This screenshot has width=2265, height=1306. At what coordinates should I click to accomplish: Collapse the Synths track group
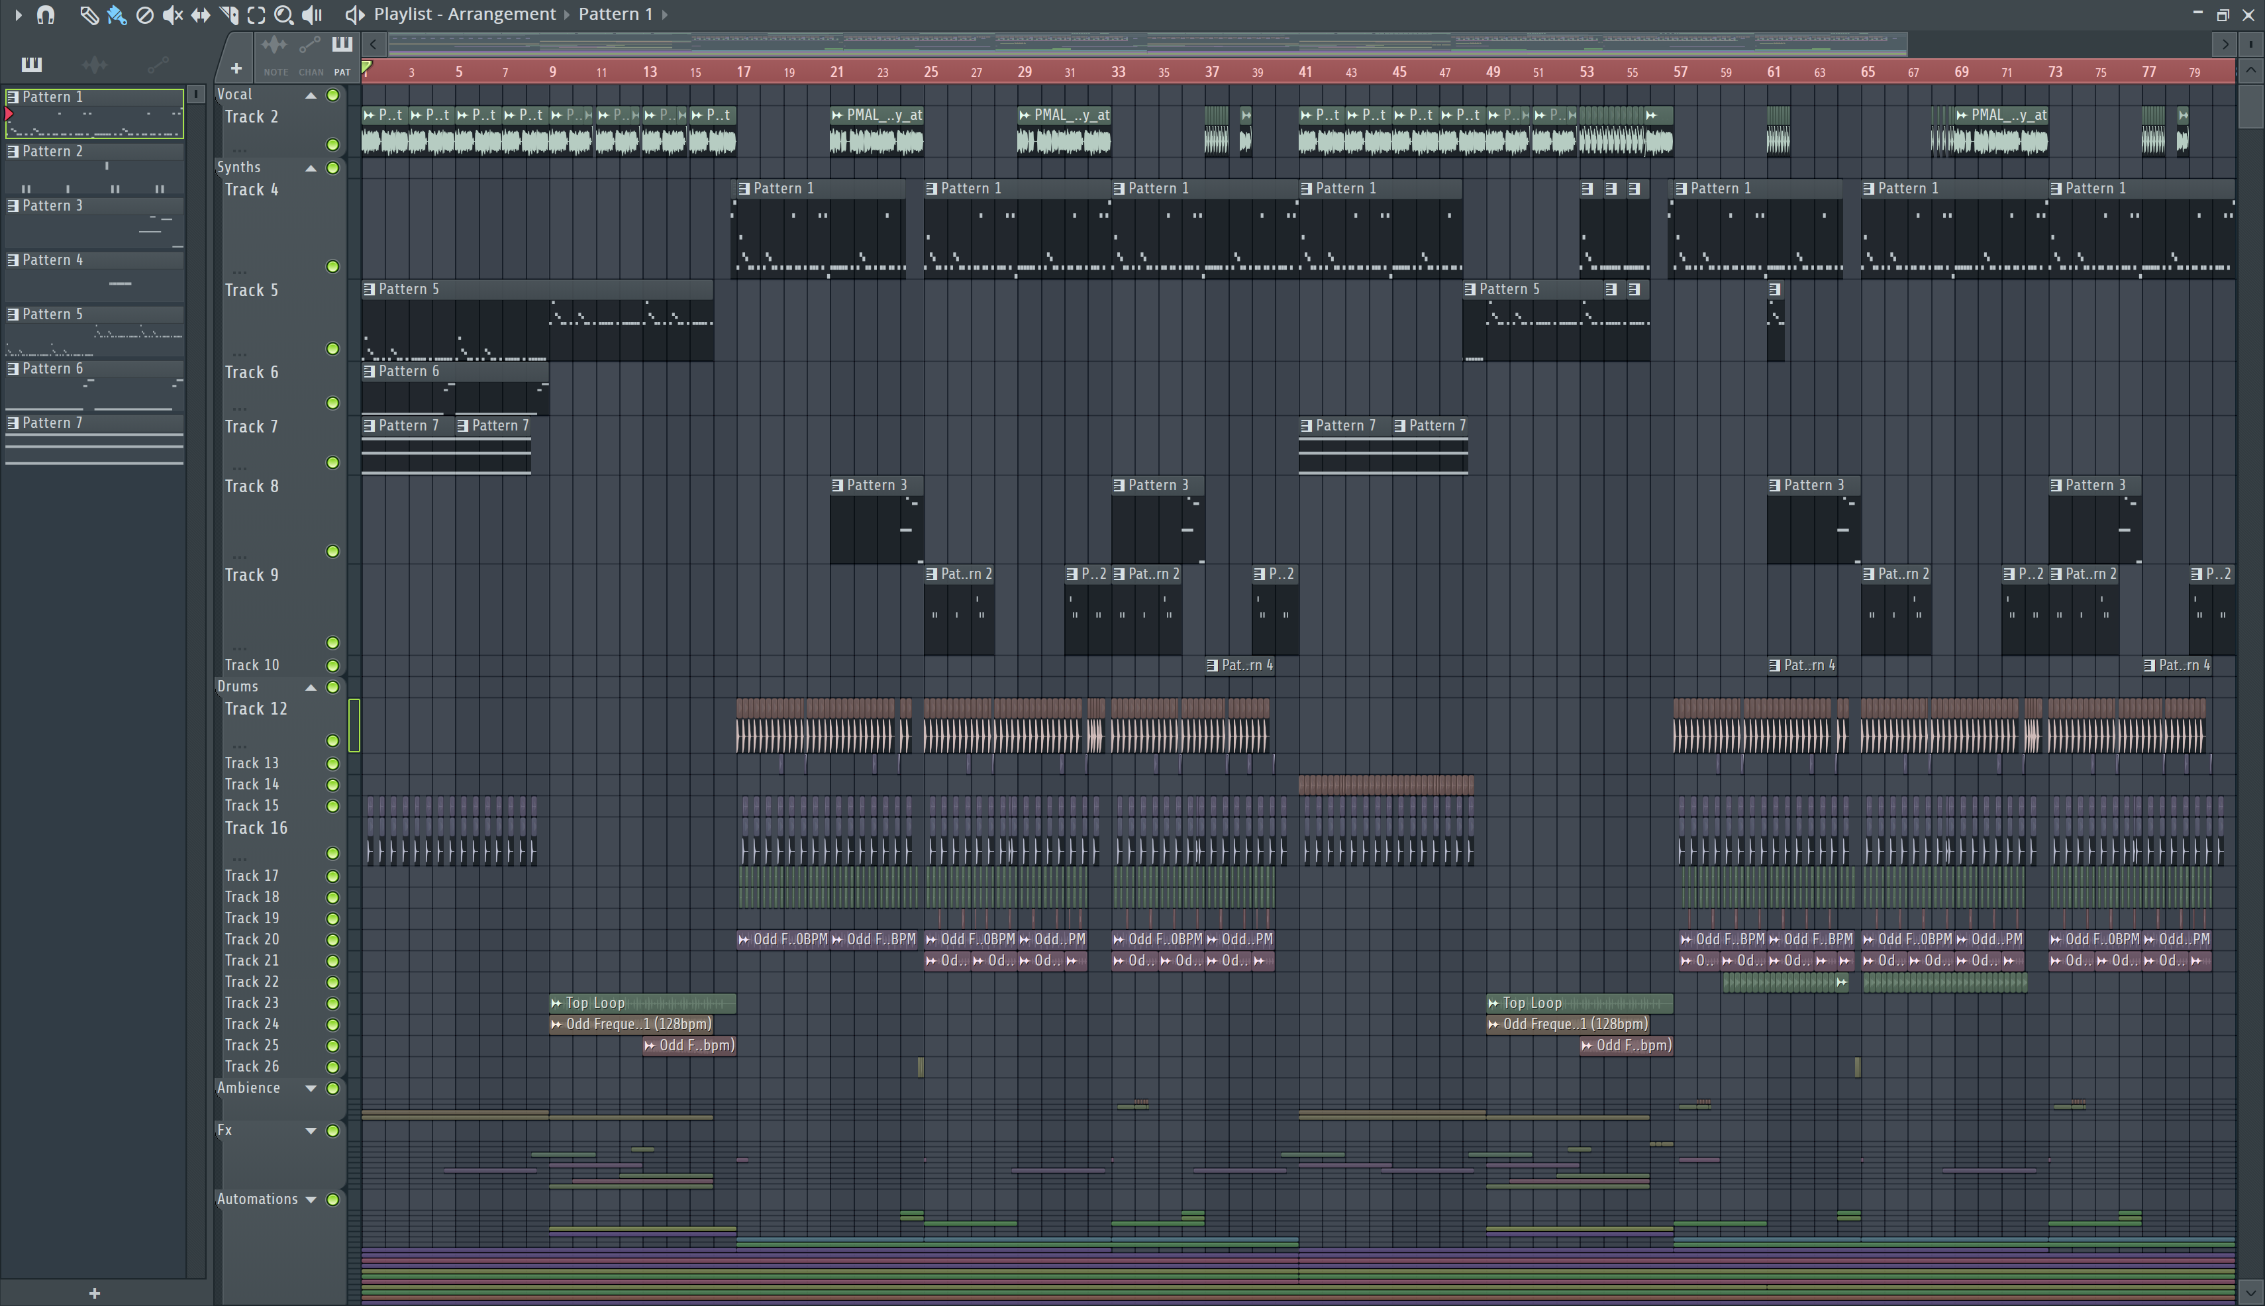point(311,168)
